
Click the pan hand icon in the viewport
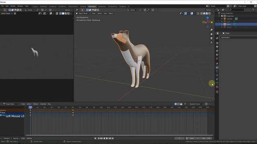(212, 34)
